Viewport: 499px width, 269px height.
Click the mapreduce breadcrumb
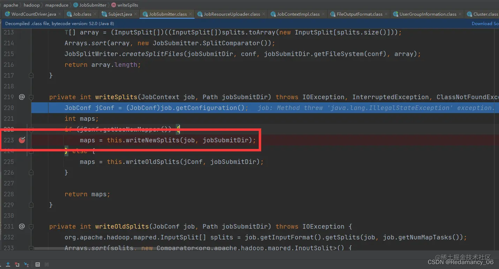pos(57,5)
